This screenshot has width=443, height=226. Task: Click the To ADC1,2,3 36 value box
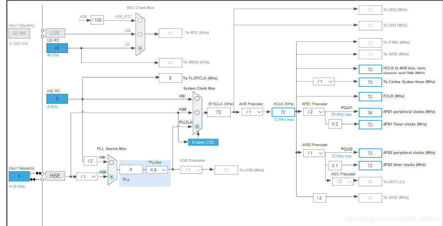(370, 182)
